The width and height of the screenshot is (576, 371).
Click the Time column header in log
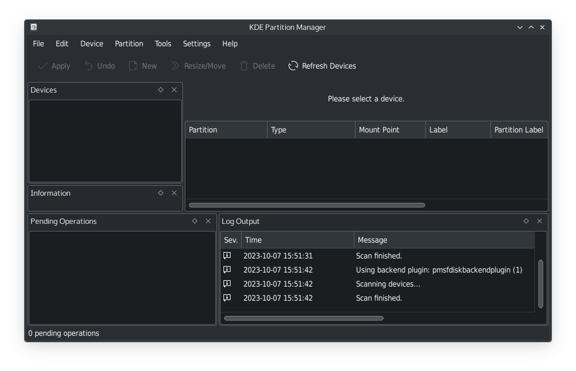[297, 240]
